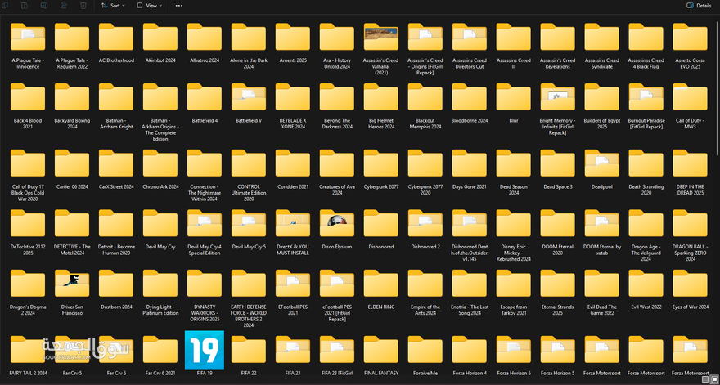Click the 'Detroit - Become Human 2020' label
This screenshot has height=385, width=720.
(x=116, y=249)
